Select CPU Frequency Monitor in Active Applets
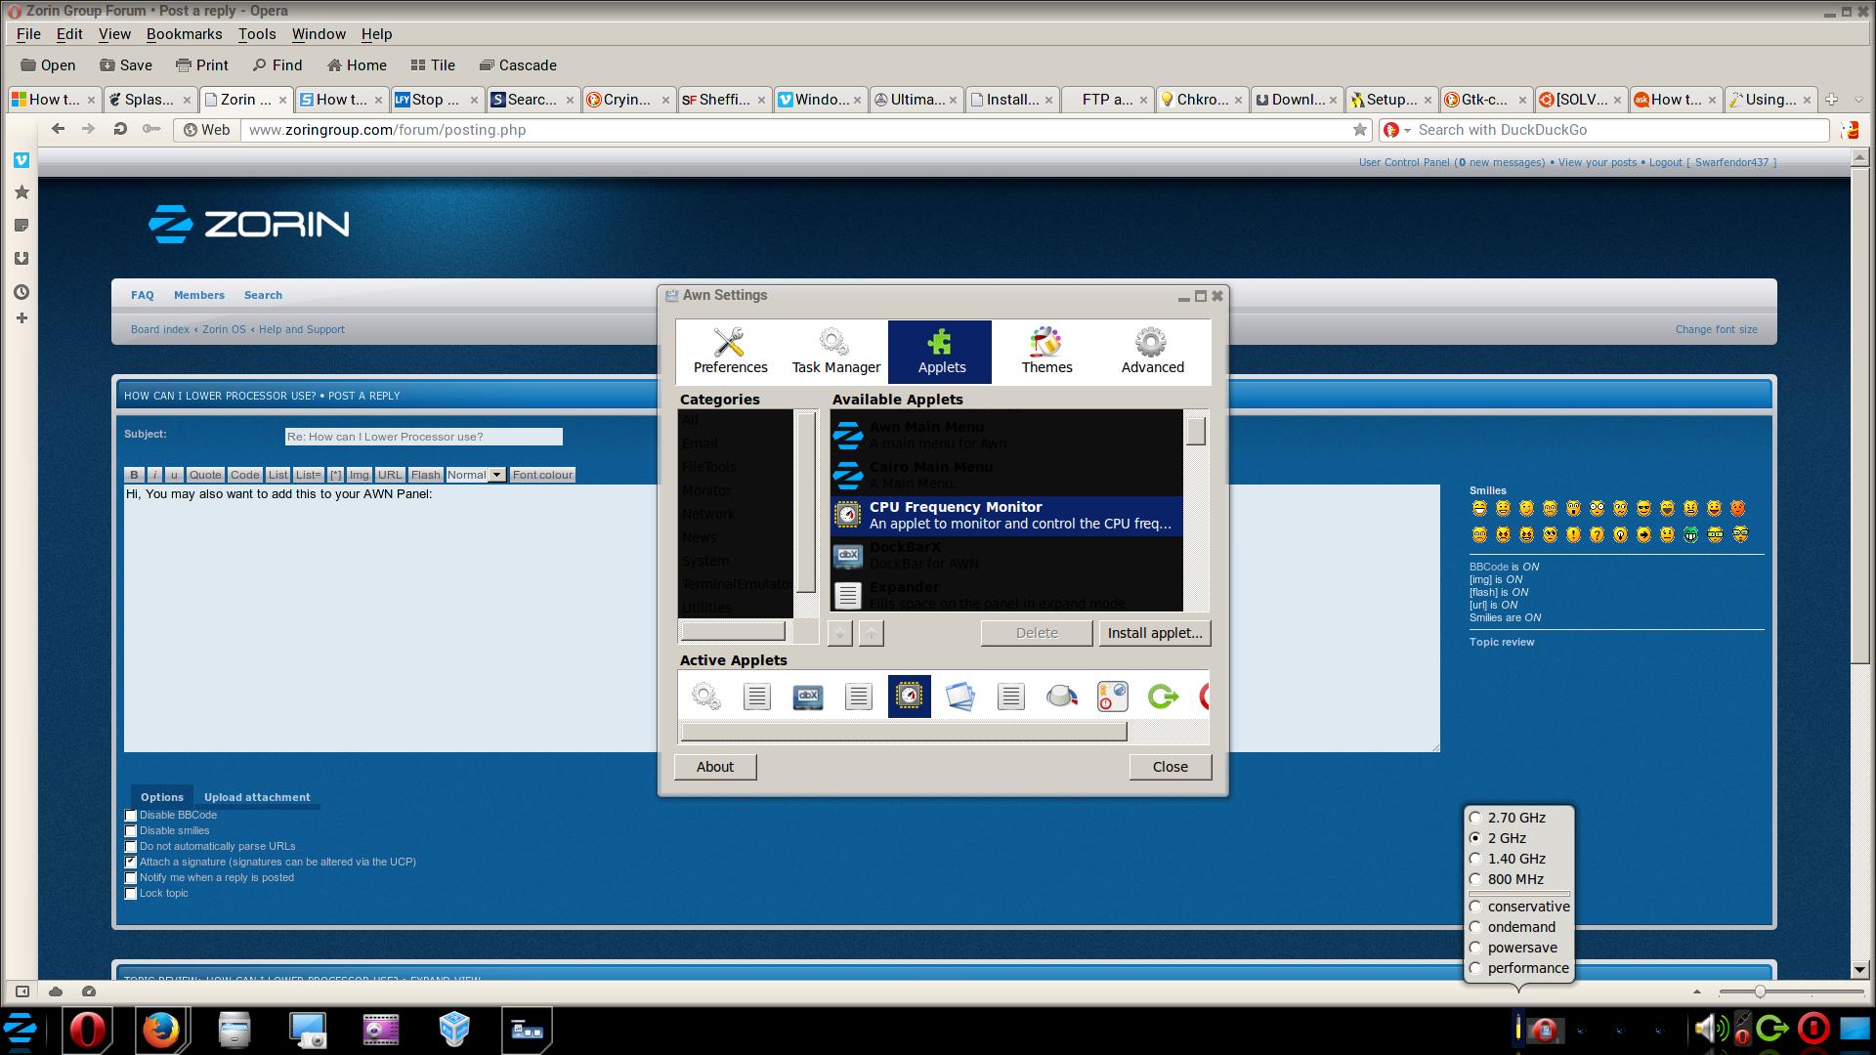Screen dimensions: 1876x1055 [x=909, y=696]
